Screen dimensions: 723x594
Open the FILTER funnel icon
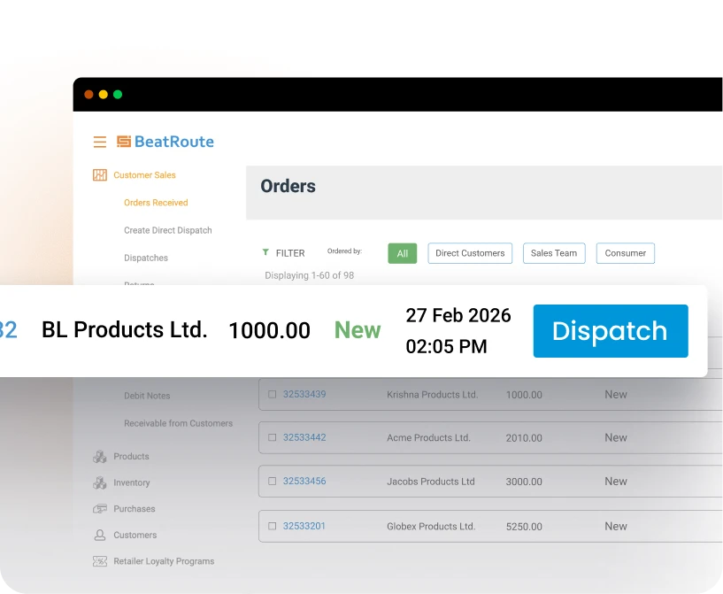265,253
